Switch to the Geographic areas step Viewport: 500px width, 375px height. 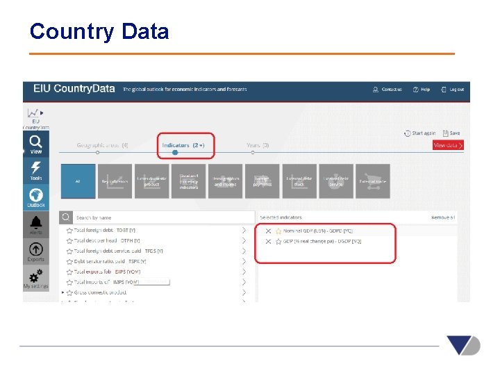click(x=102, y=145)
